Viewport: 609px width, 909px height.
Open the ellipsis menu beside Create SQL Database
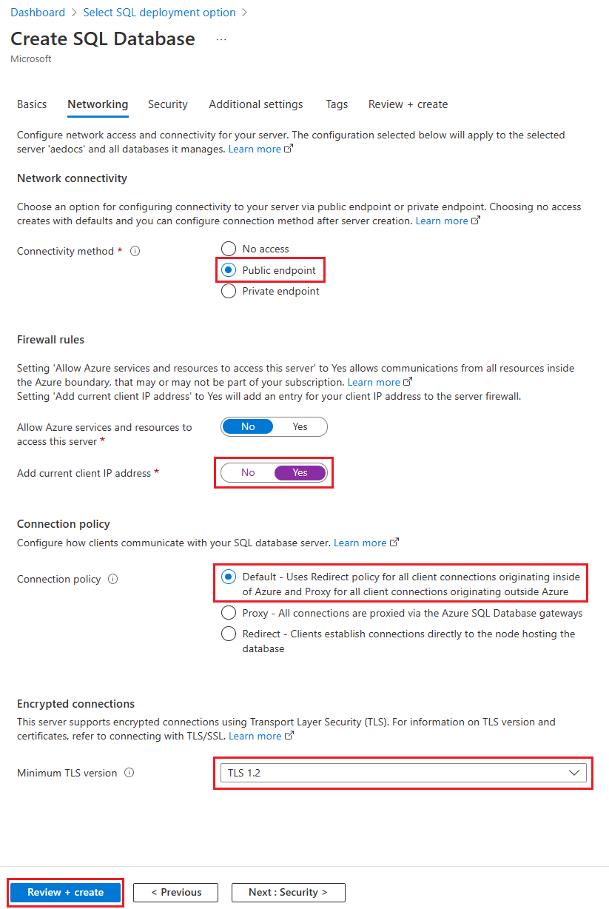[x=221, y=39]
